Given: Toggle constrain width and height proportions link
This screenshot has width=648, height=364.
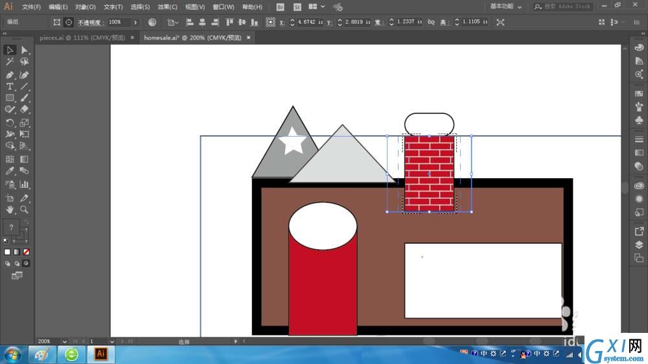Looking at the screenshot, I should [431, 22].
